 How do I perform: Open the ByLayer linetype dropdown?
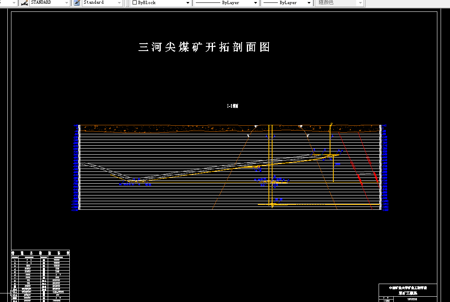[x=255, y=3]
